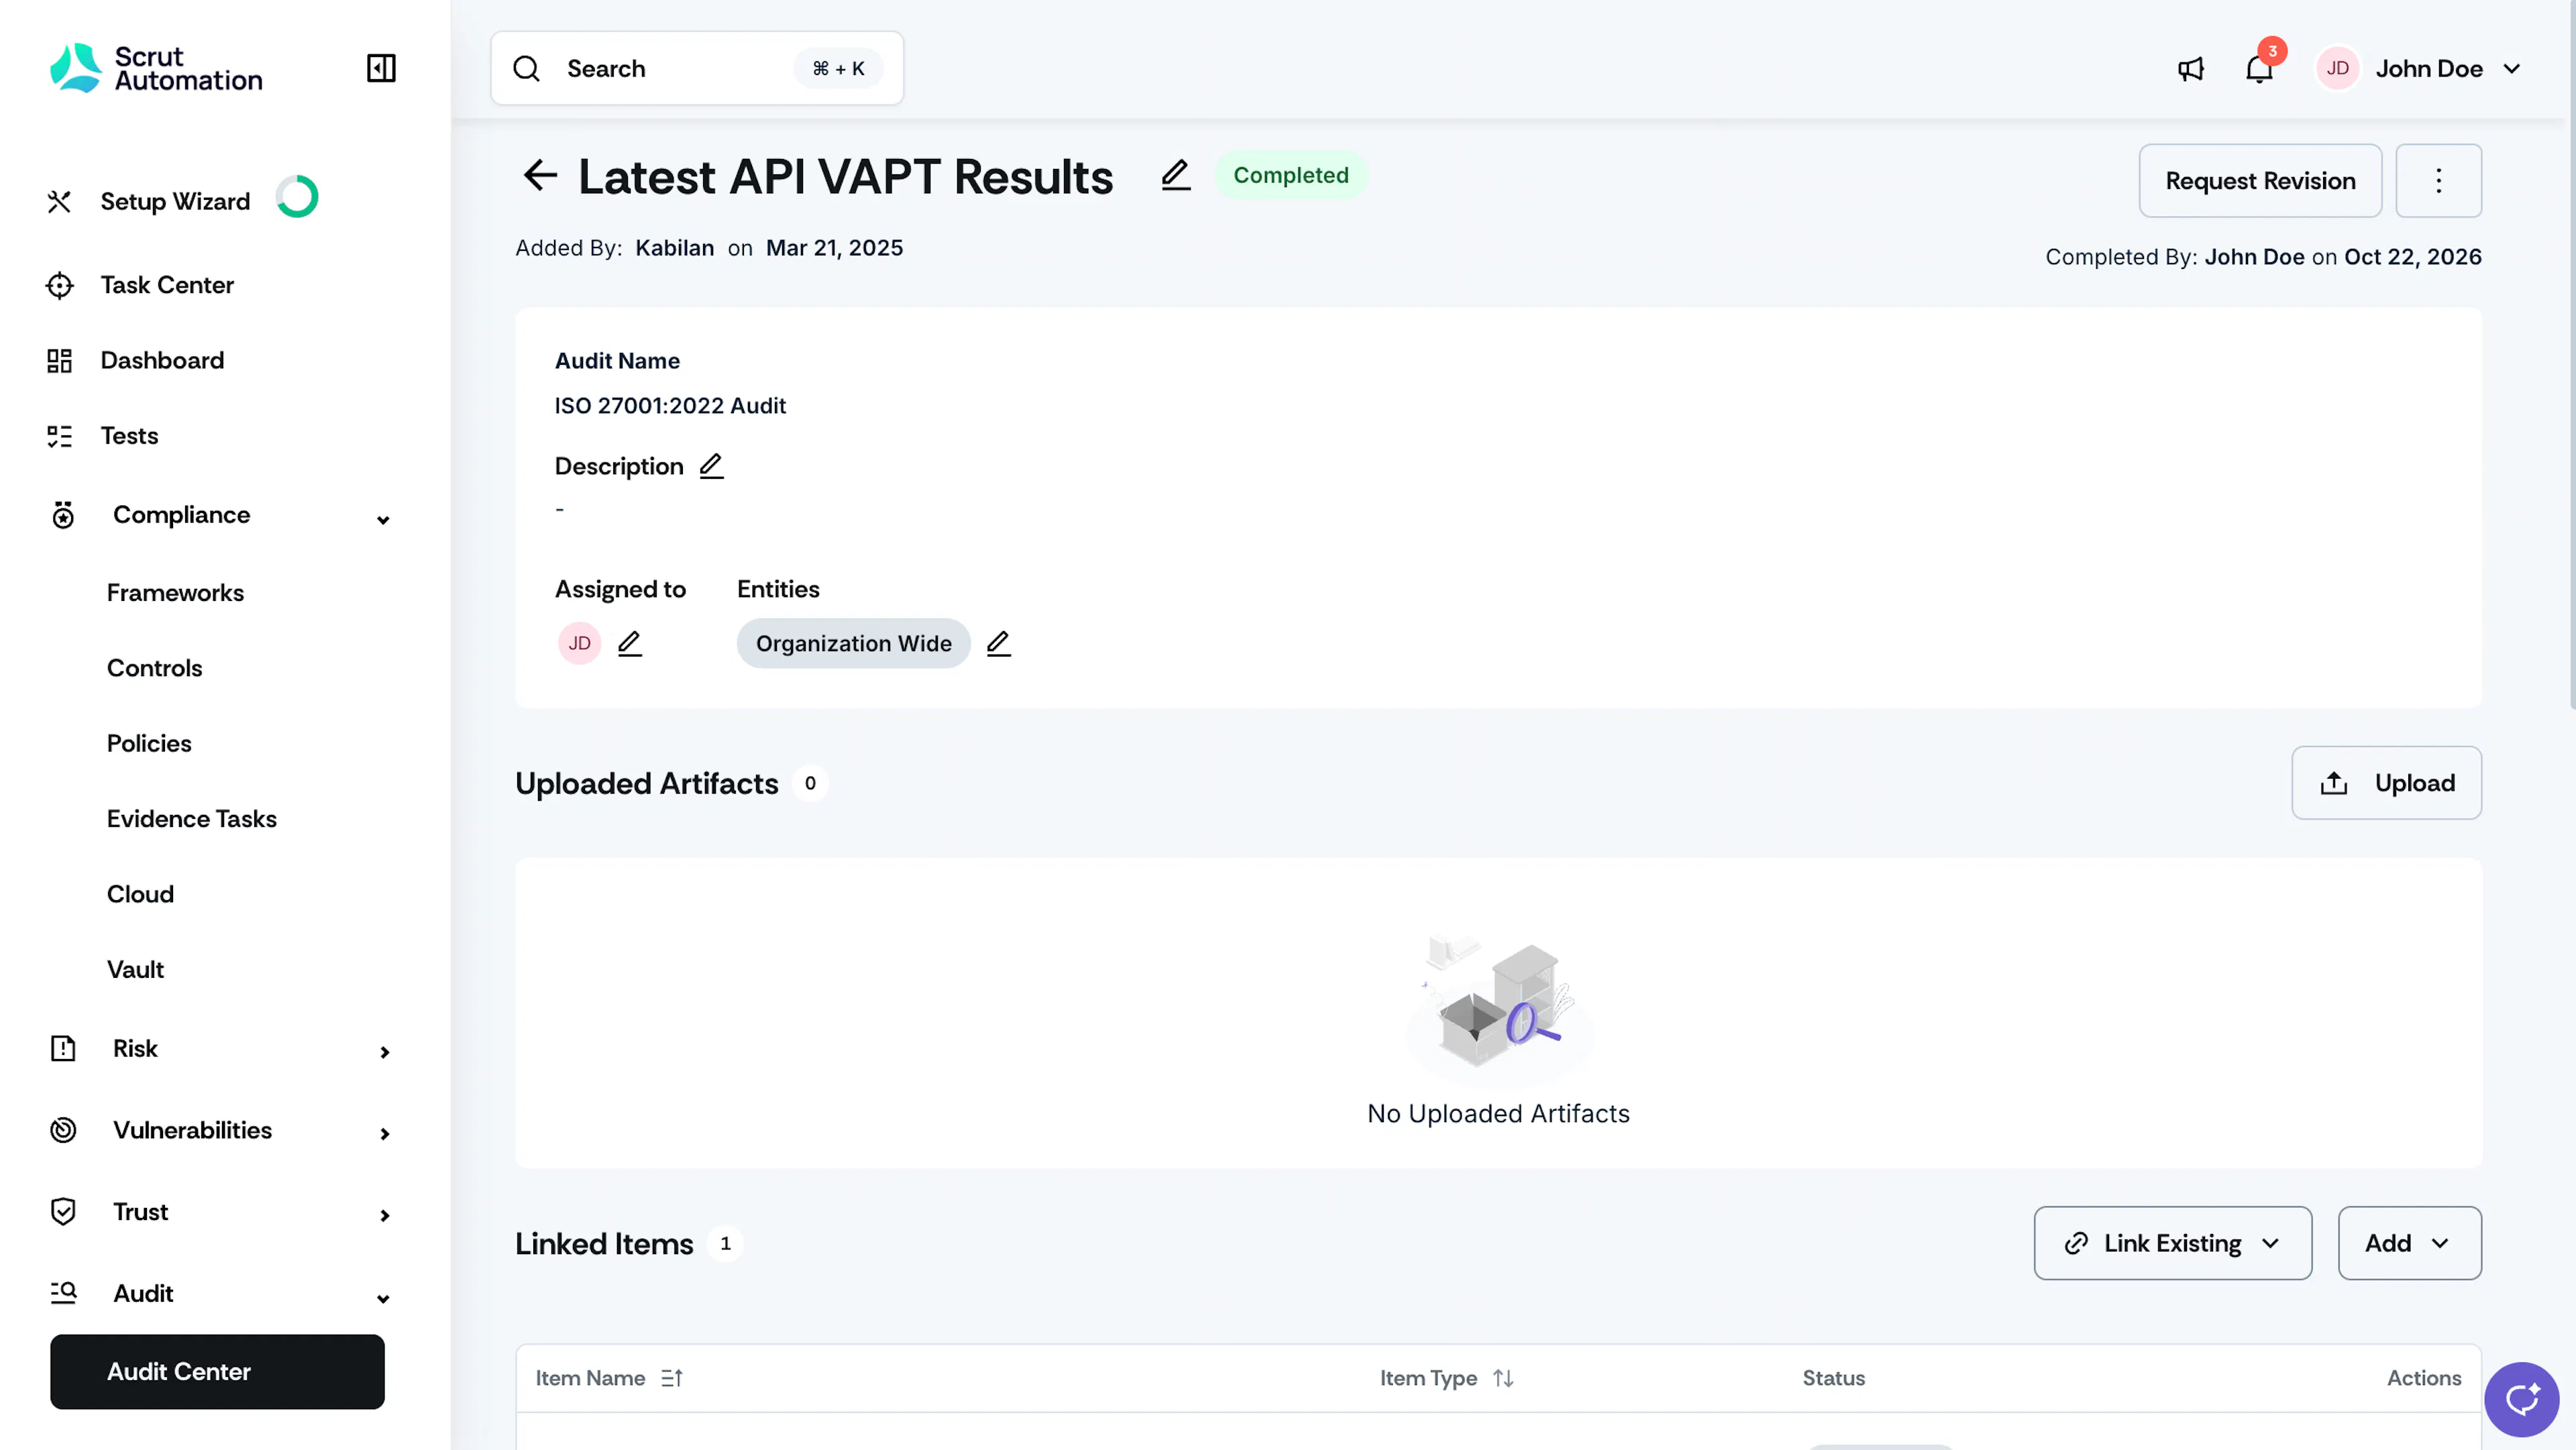
Task: Edit the Latest API VAPT Results title
Action: click(x=1176, y=175)
